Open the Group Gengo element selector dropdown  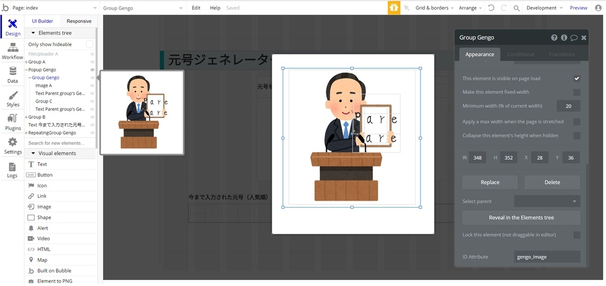click(143, 8)
